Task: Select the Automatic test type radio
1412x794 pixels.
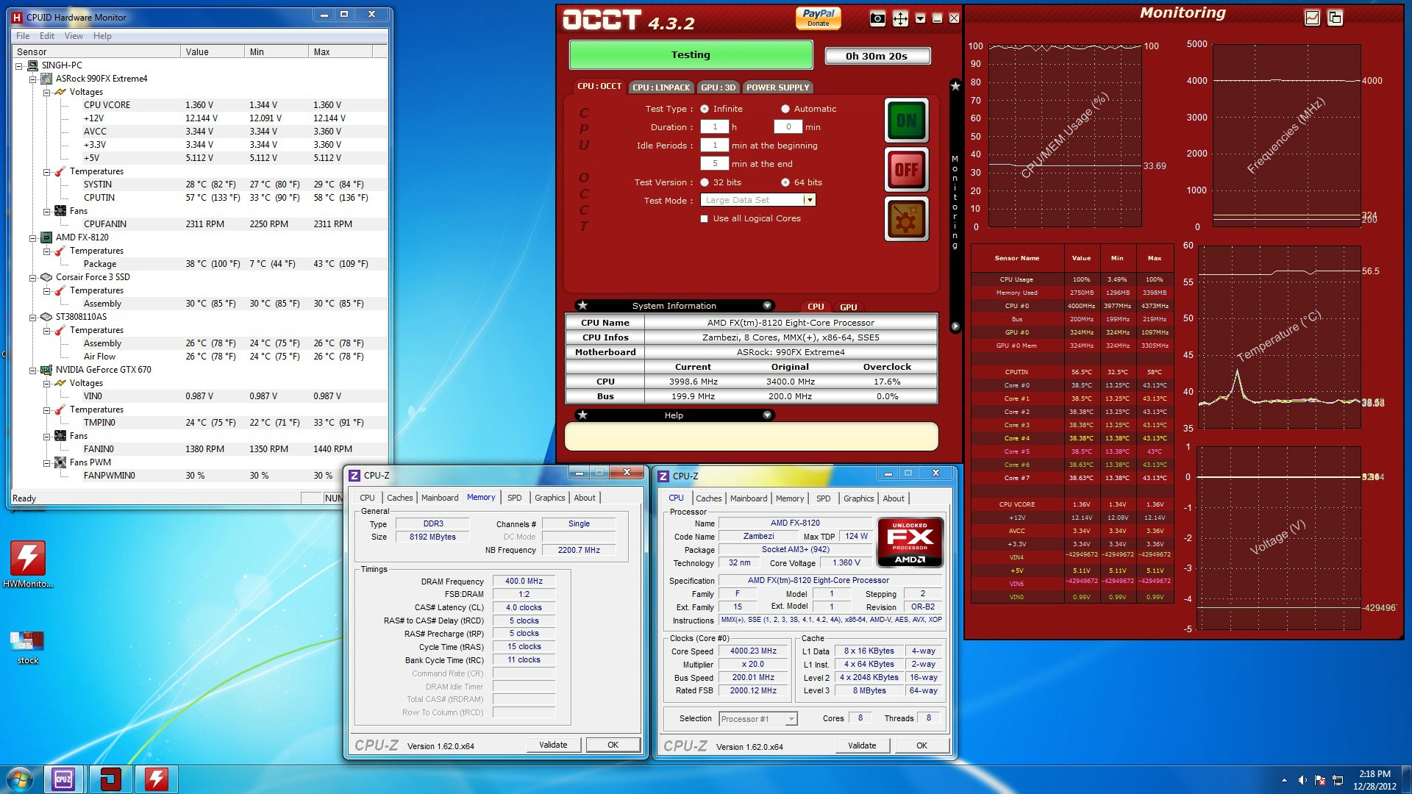Action: [785, 109]
